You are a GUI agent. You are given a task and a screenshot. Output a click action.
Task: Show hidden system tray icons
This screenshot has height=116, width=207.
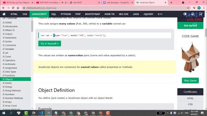click(x=168, y=113)
